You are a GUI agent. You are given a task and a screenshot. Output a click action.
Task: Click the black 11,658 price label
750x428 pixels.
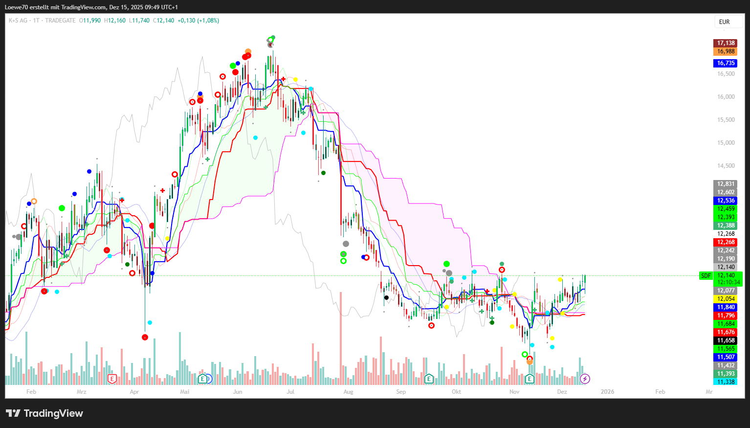pos(726,340)
